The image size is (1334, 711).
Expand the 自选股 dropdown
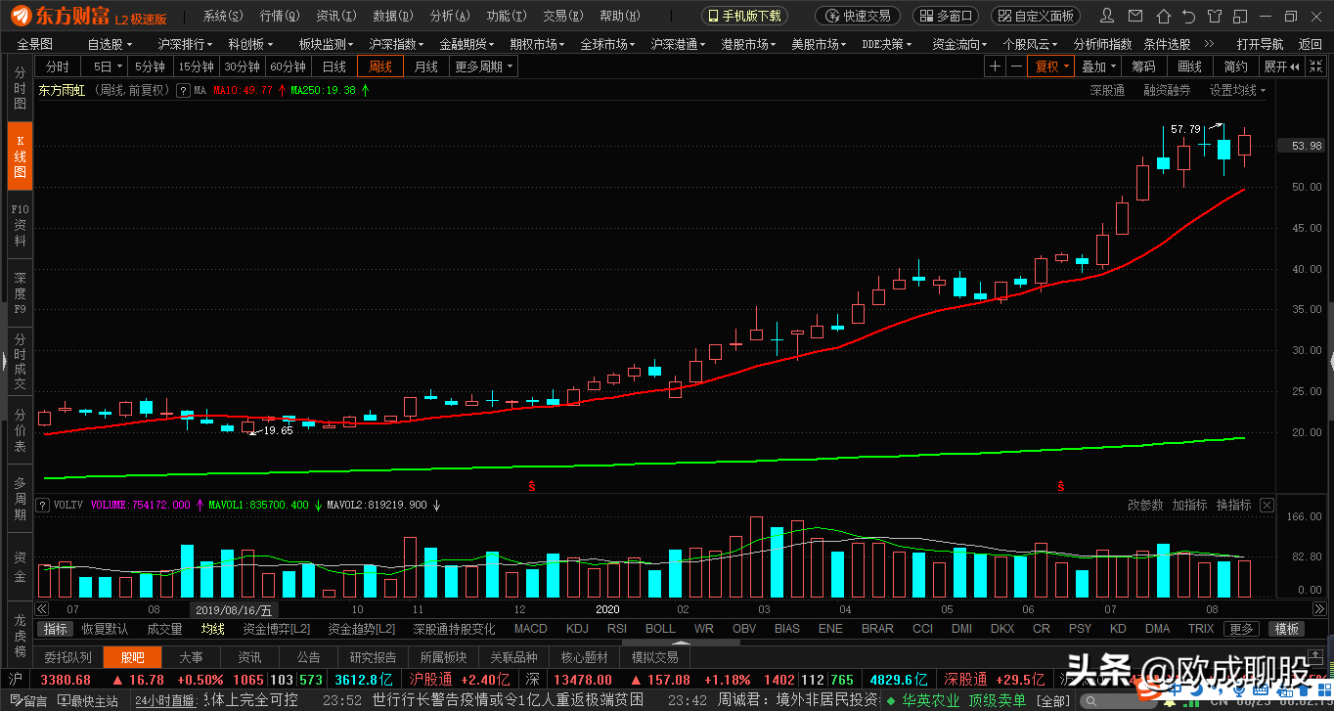110,44
